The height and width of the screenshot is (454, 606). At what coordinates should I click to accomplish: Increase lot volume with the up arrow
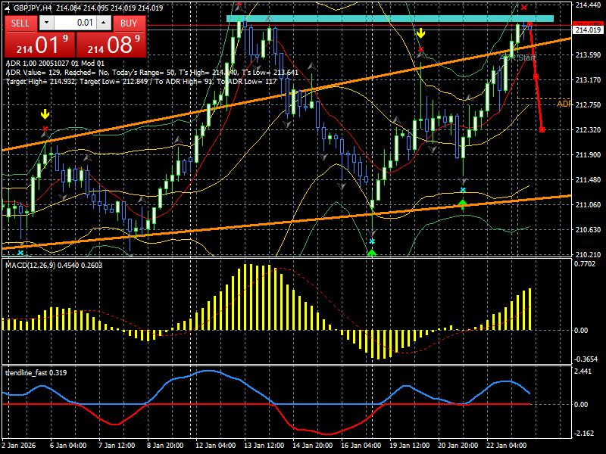(104, 23)
